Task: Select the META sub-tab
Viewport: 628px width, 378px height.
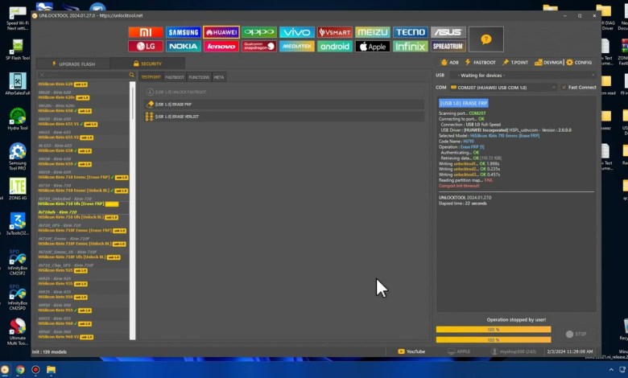Action: pos(219,77)
